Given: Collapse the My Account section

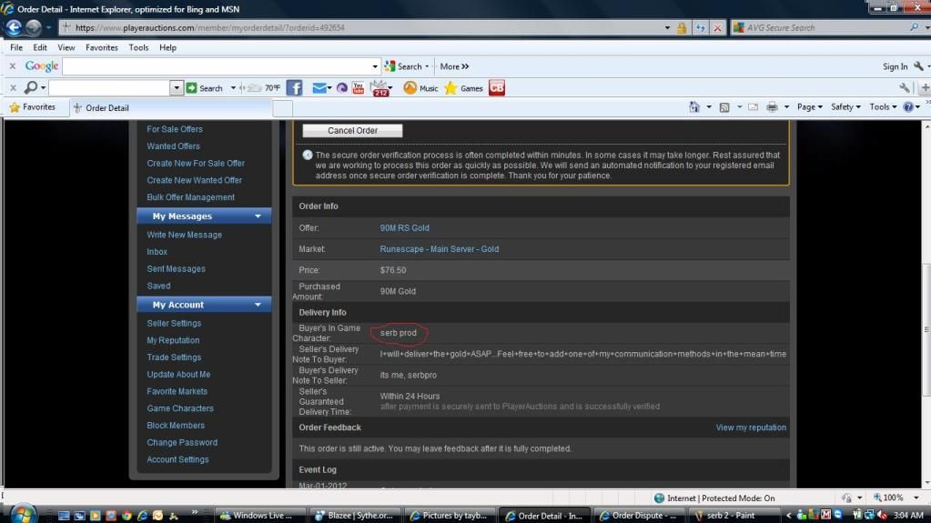Looking at the screenshot, I should (258, 305).
